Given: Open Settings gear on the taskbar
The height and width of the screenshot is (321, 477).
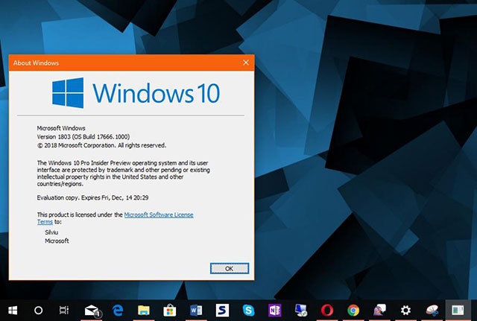Looking at the screenshot, I should point(405,311).
